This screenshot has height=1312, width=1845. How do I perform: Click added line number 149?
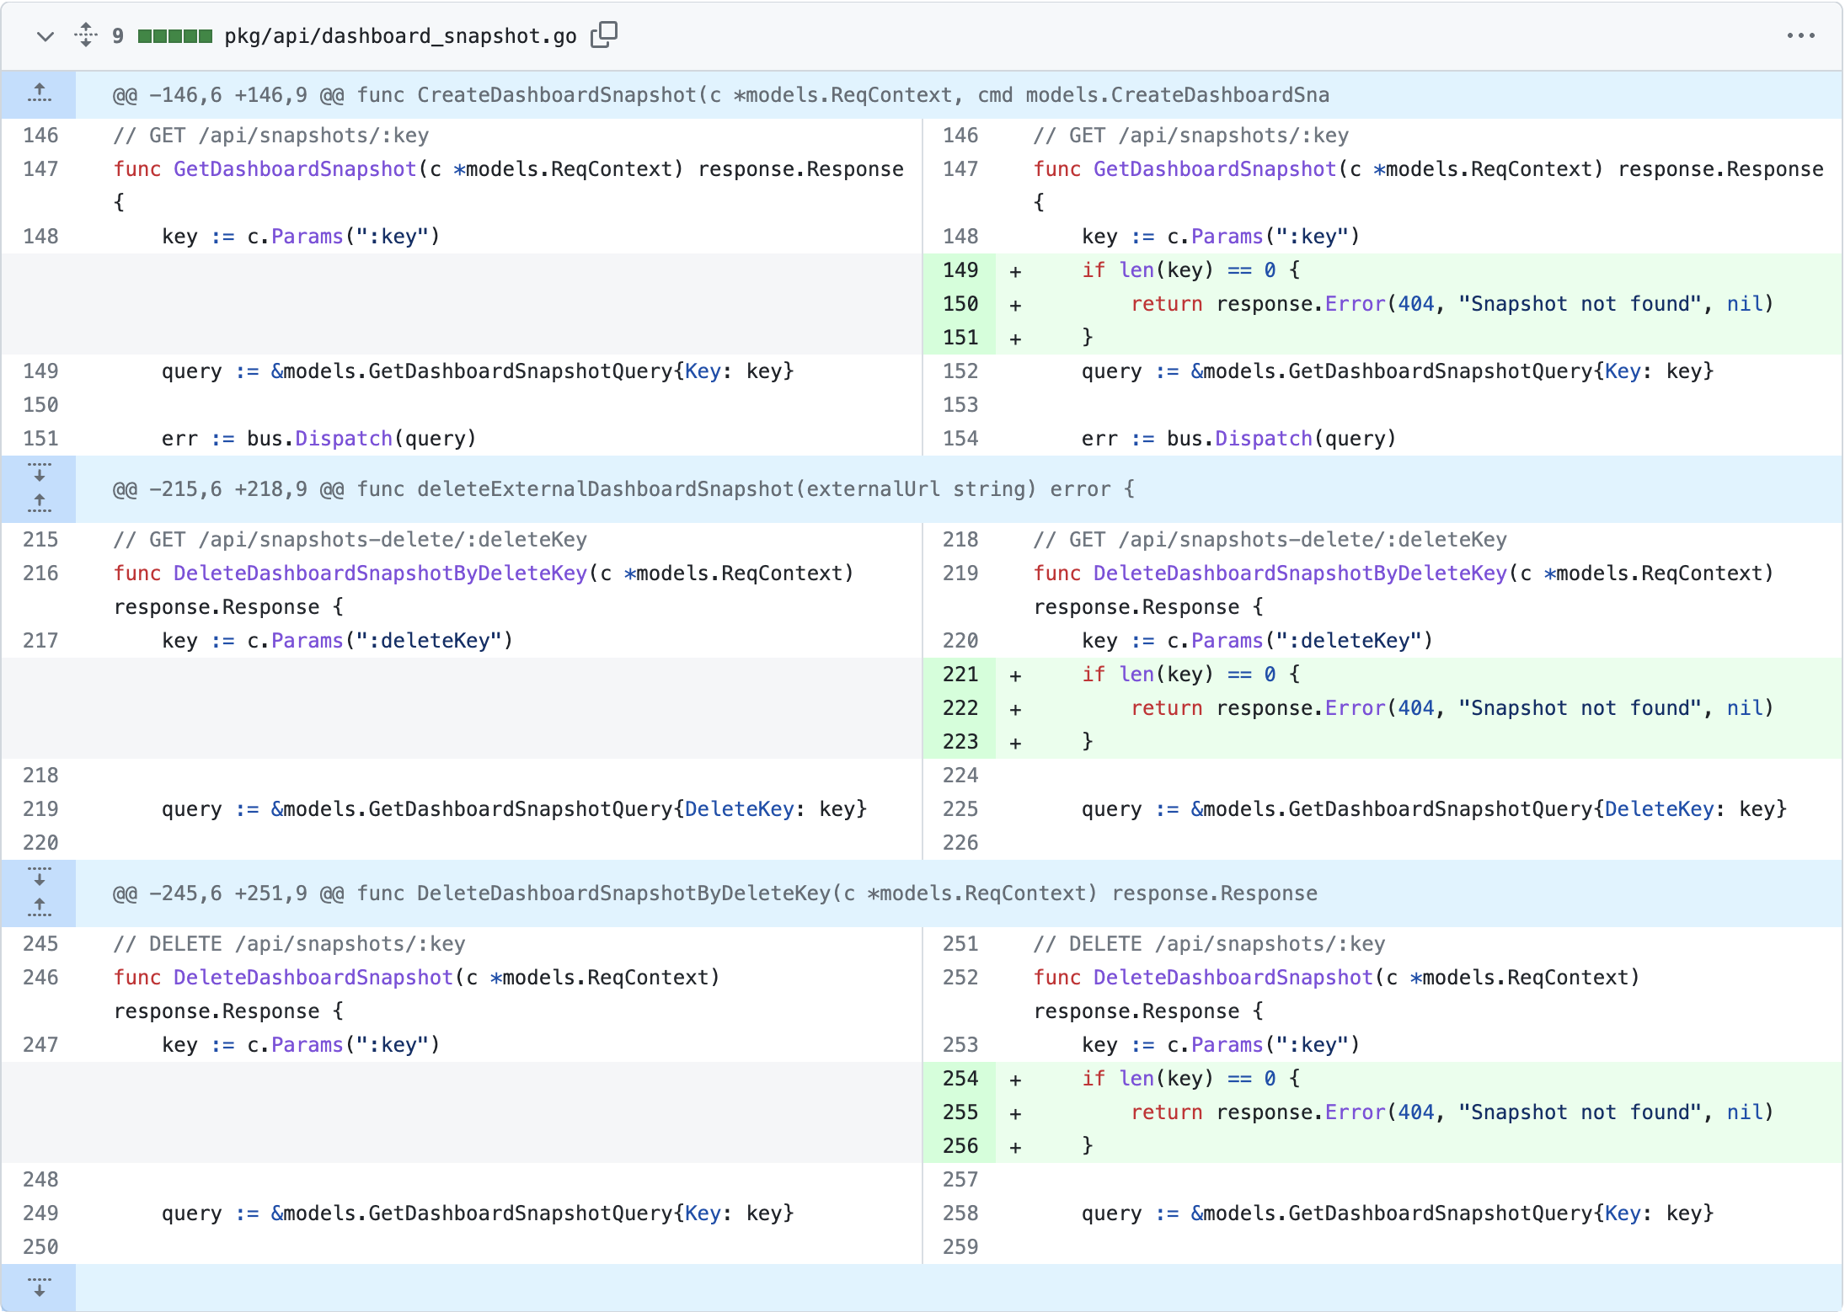pos(960,270)
